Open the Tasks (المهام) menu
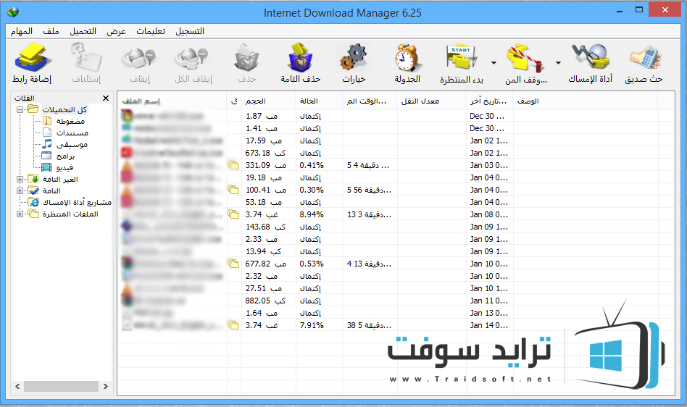The height and width of the screenshot is (407, 687). click(x=22, y=31)
